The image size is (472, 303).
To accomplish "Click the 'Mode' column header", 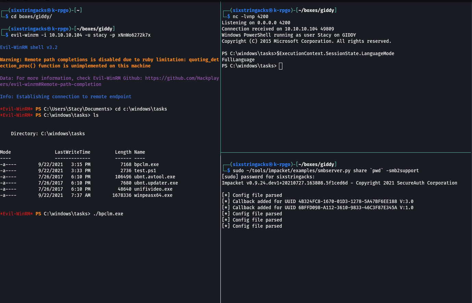I will click(5, 152).
